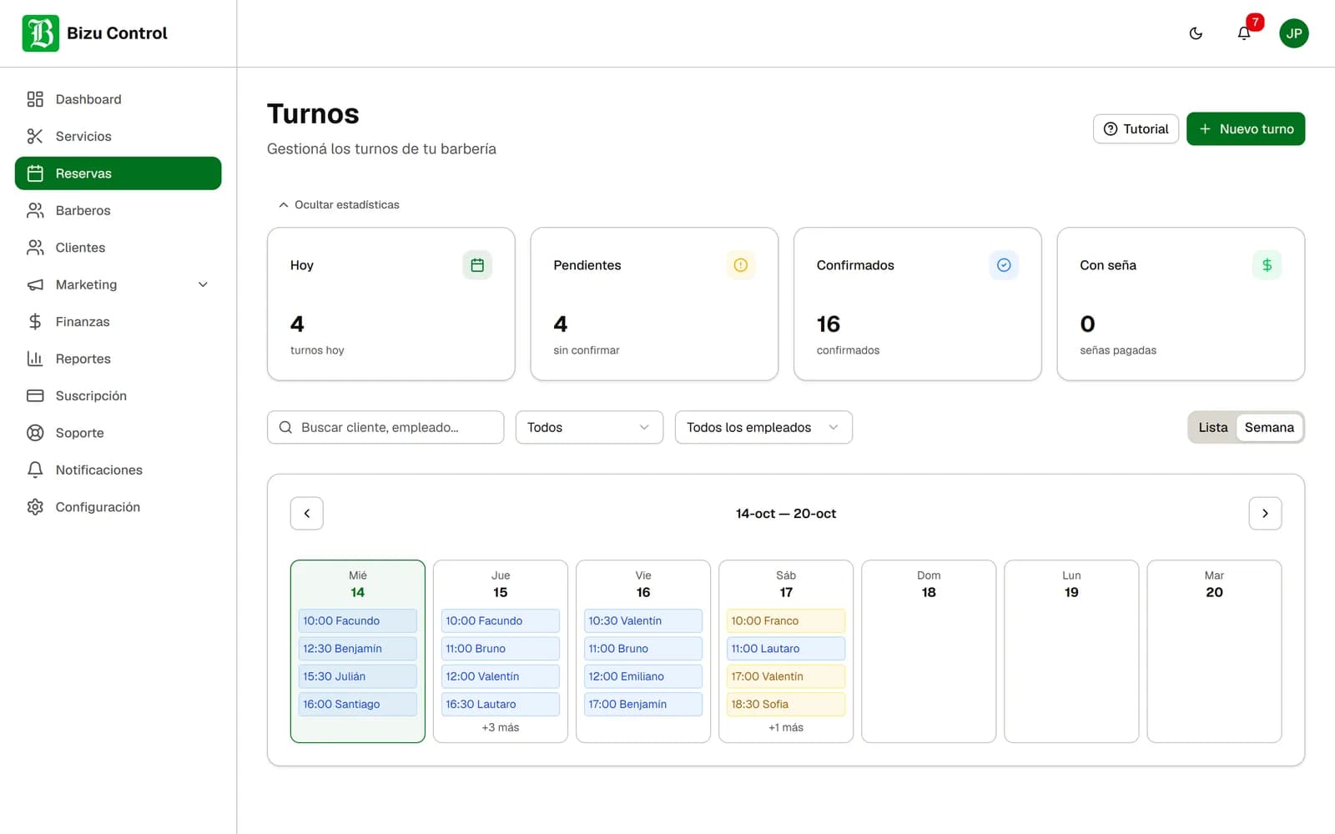This screenshot has height=834, width=1335.
Task: Open the notifications bell in header
Action: point(1244,33)
